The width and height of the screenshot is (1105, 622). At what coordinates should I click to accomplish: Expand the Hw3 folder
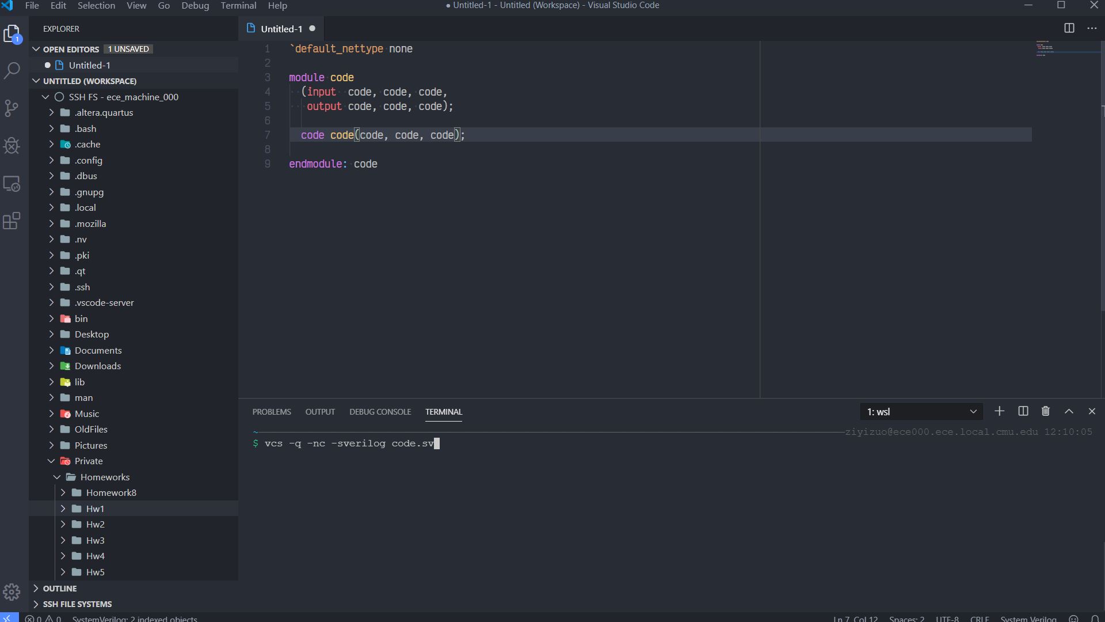pos(95,540)
